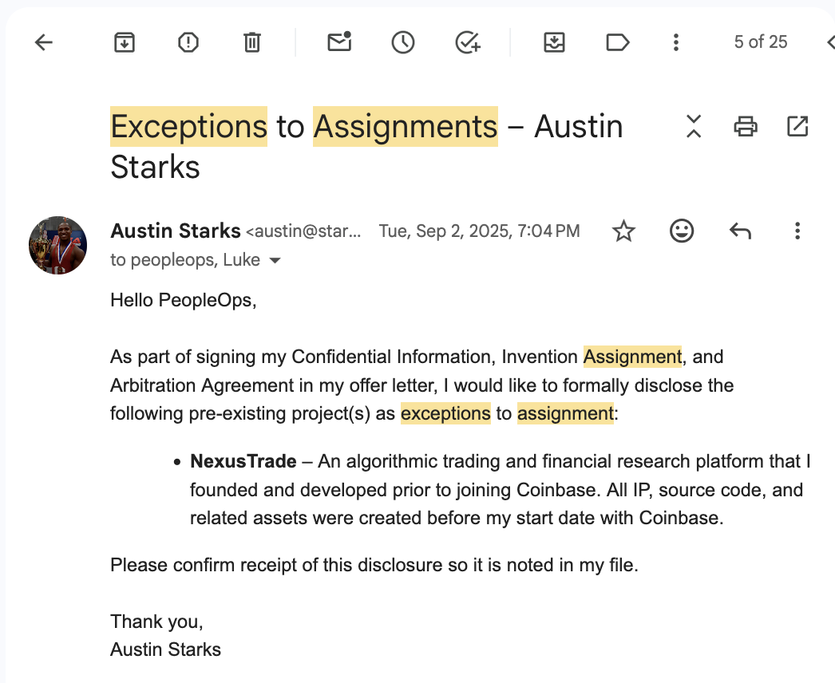Reply to Austin Starks
835x683 pixels.
pos(740,231)
